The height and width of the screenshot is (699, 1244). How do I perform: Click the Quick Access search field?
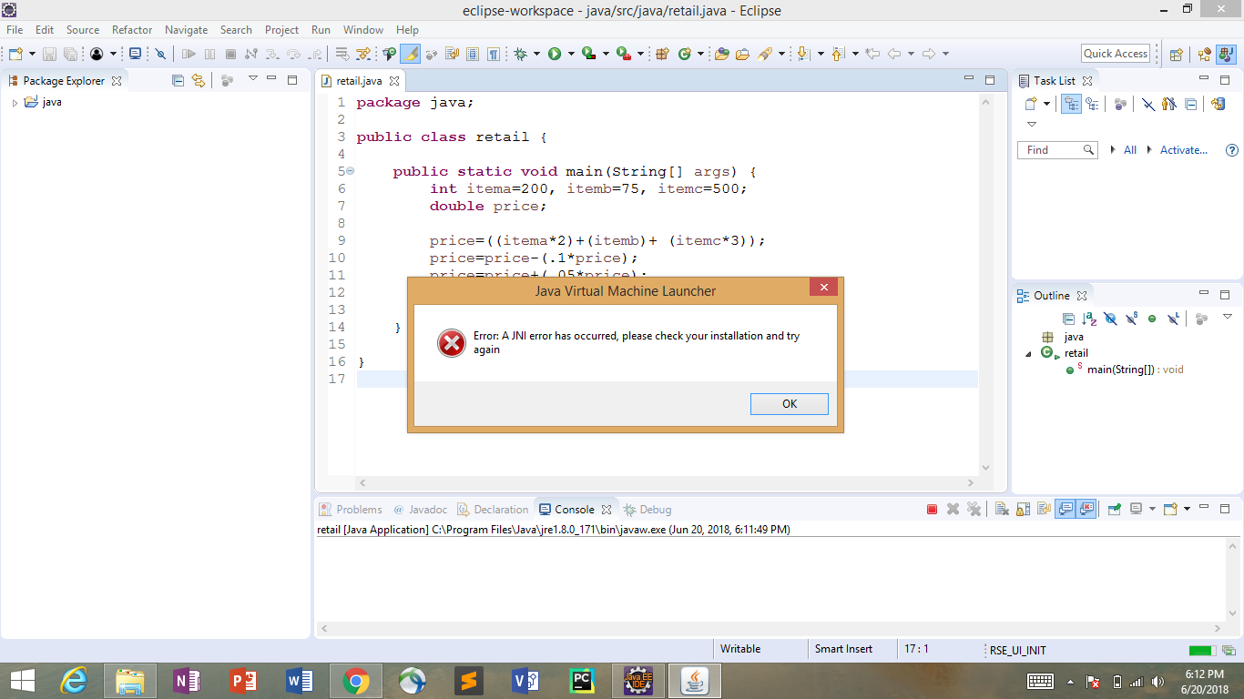click(1116, 54)
